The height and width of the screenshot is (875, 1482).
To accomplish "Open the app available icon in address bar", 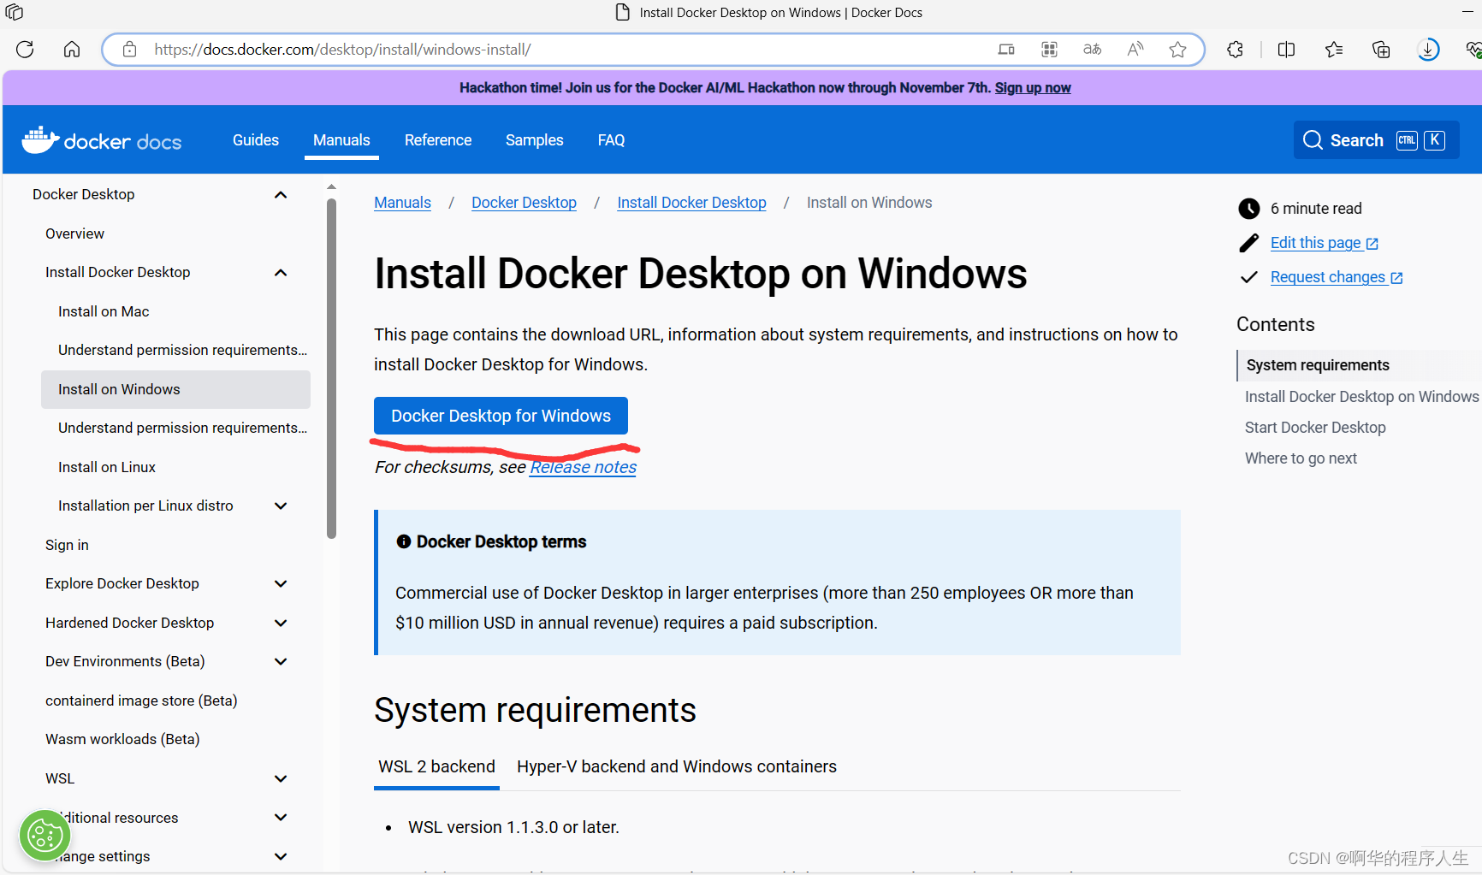I will 1006,50.
